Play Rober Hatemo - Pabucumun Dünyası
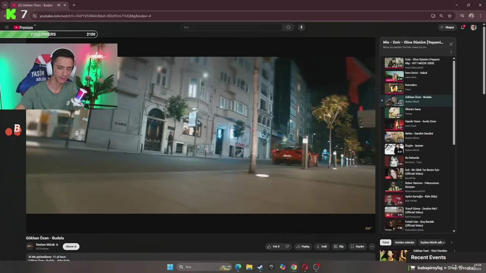The image size is (486, 273). coord(417,187)
